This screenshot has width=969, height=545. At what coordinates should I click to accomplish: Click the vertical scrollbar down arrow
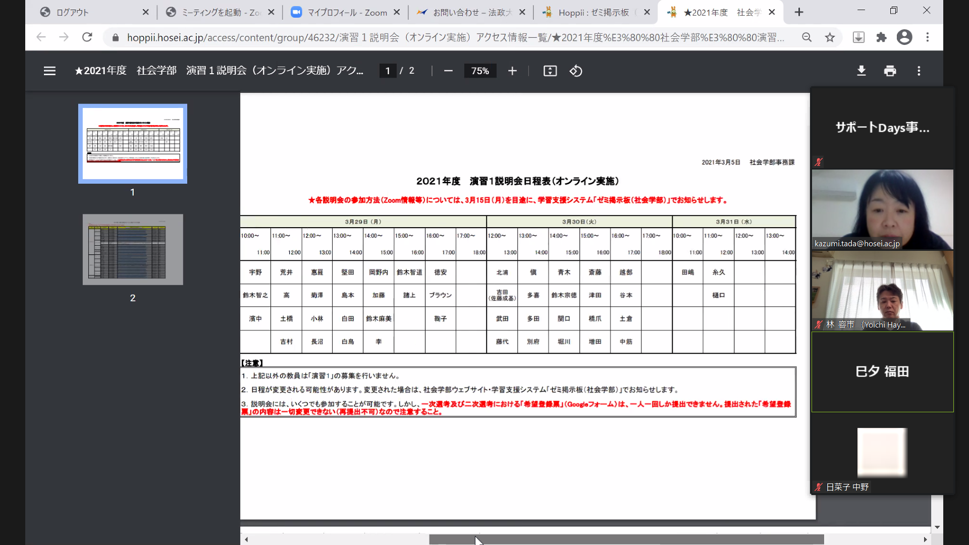pos(937,527)
